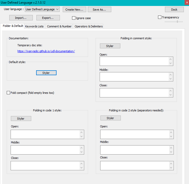Switch to the Keywords Lists tab
Image resolution: width=189 pixels, height=184 pixels.
click(34, 26)
